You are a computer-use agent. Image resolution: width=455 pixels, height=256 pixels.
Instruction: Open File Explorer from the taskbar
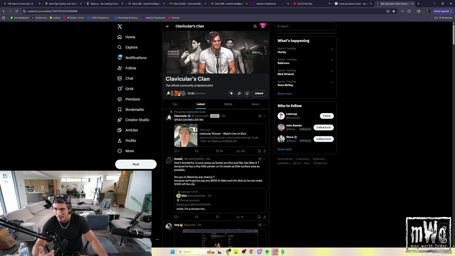point(236,252)
